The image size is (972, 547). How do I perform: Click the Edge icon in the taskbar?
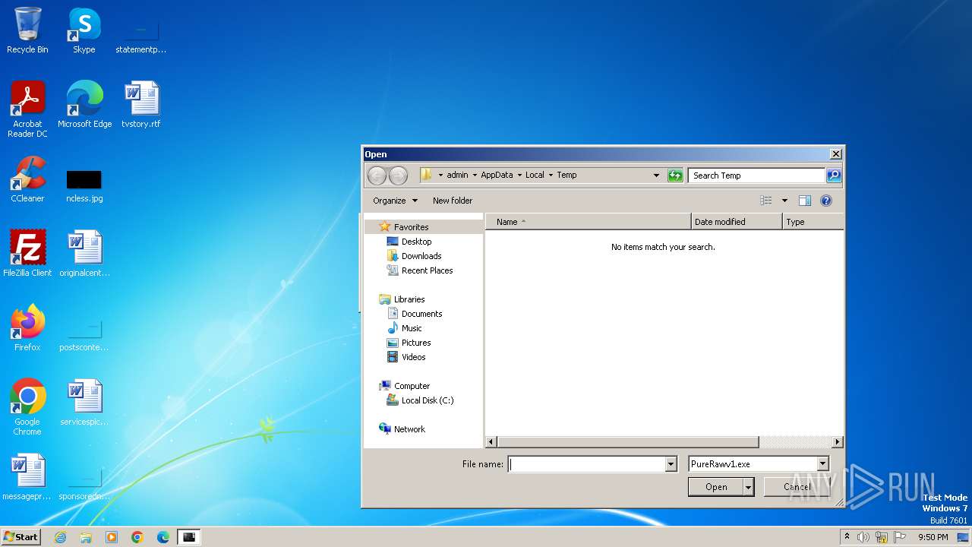[x=163, y=537]
